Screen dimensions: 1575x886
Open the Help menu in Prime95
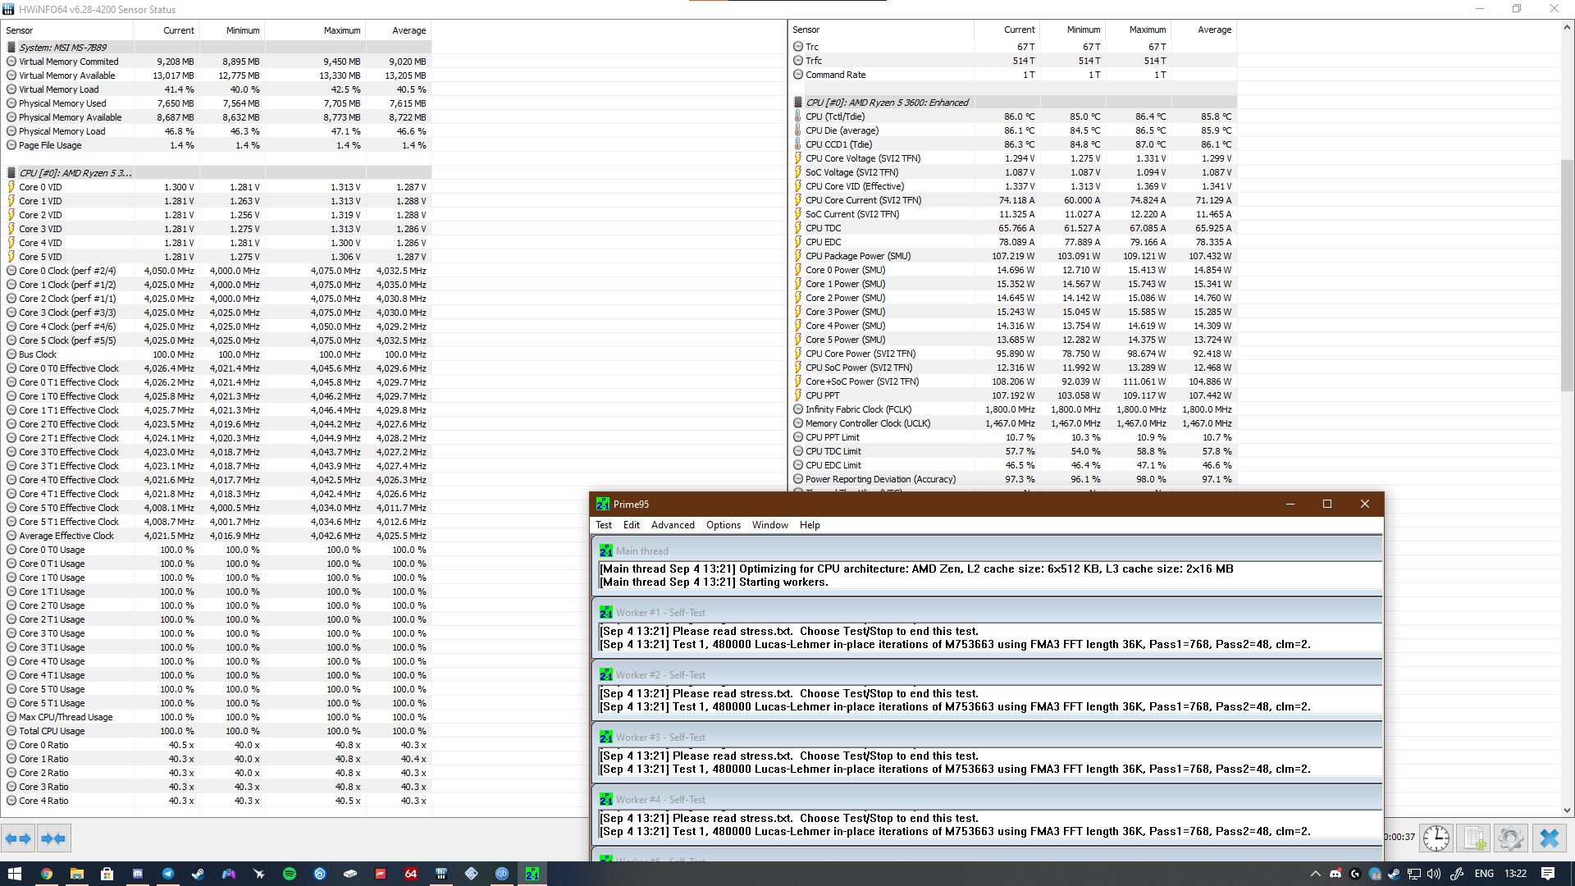pyautogui.click(x=810, y=525)
